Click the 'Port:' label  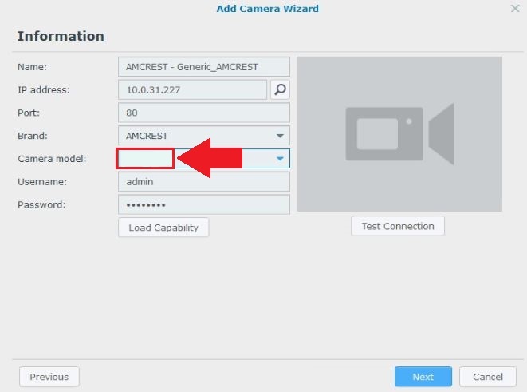(28, 113)
